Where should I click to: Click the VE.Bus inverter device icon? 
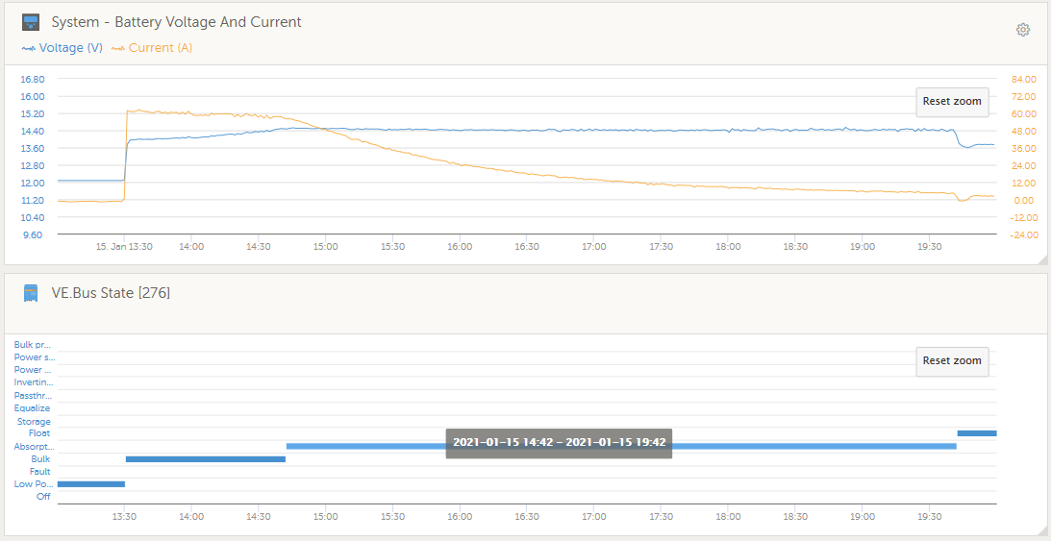31,292
